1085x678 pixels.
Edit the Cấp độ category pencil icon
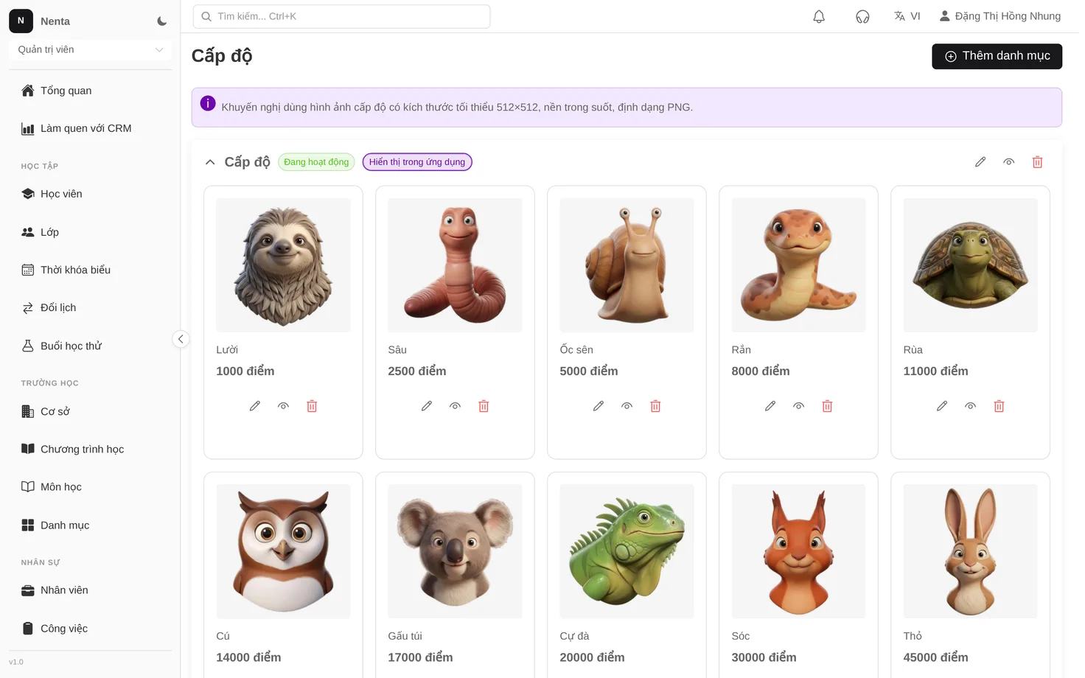click(980, 162)
